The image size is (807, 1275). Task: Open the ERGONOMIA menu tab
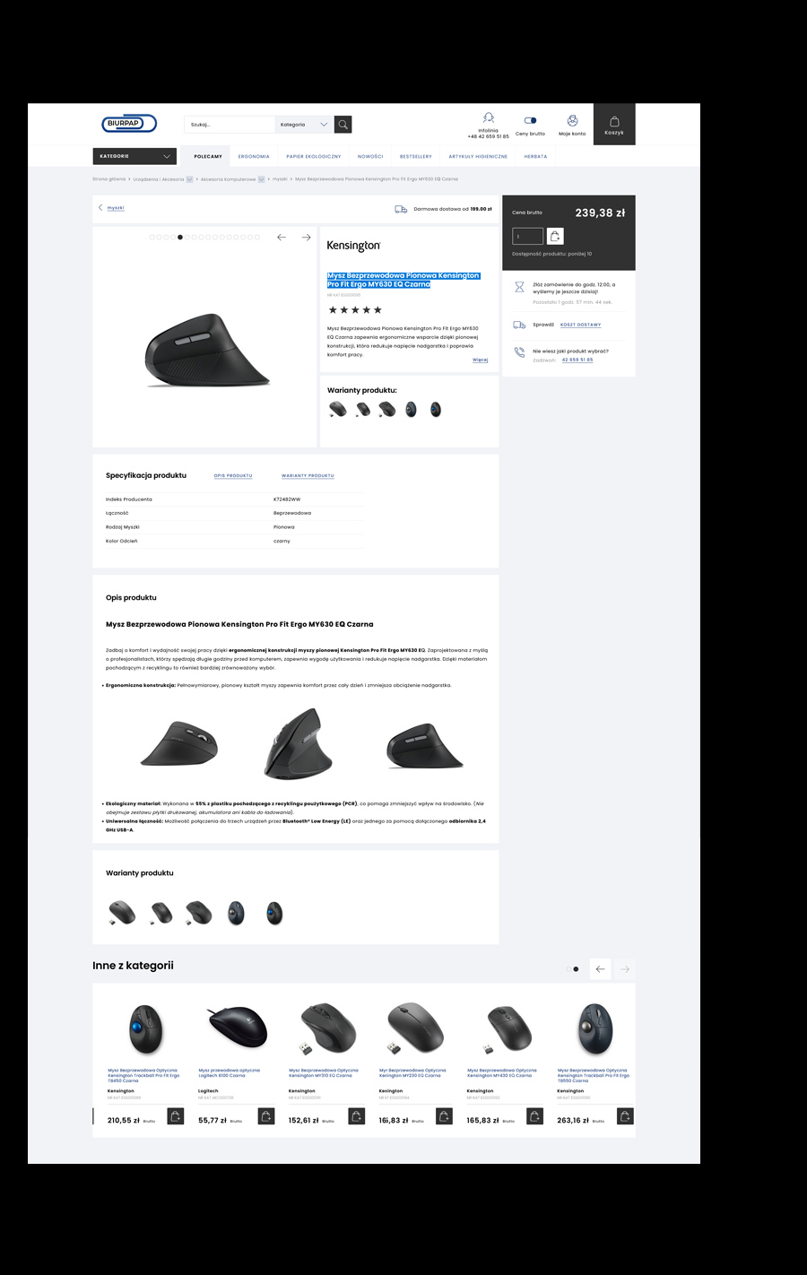pyautogui.click(x=254, y=156)
